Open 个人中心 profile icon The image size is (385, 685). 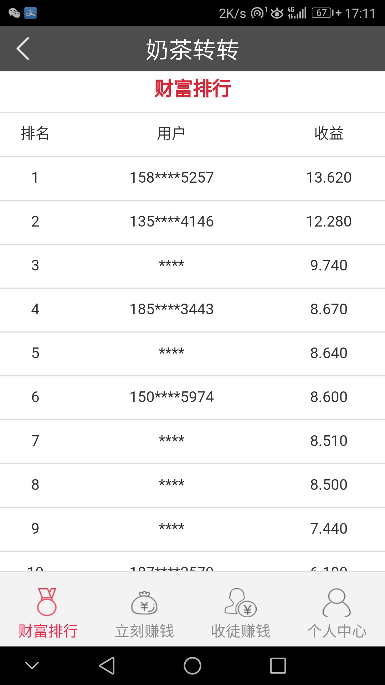tap(337, 603)
